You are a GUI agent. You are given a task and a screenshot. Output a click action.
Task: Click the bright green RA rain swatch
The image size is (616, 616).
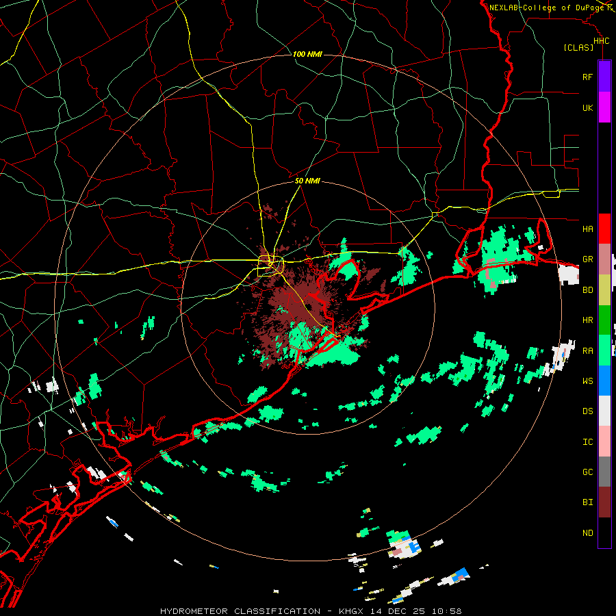pos(604,350)
